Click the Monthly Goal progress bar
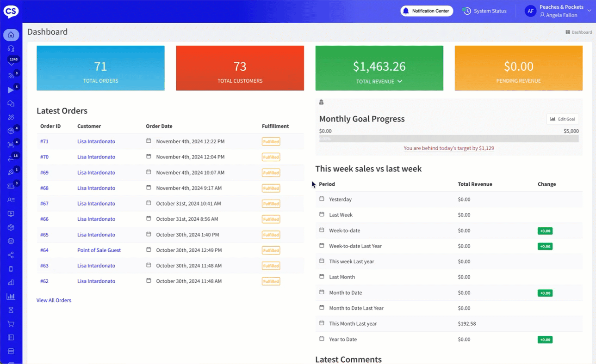 448,139
